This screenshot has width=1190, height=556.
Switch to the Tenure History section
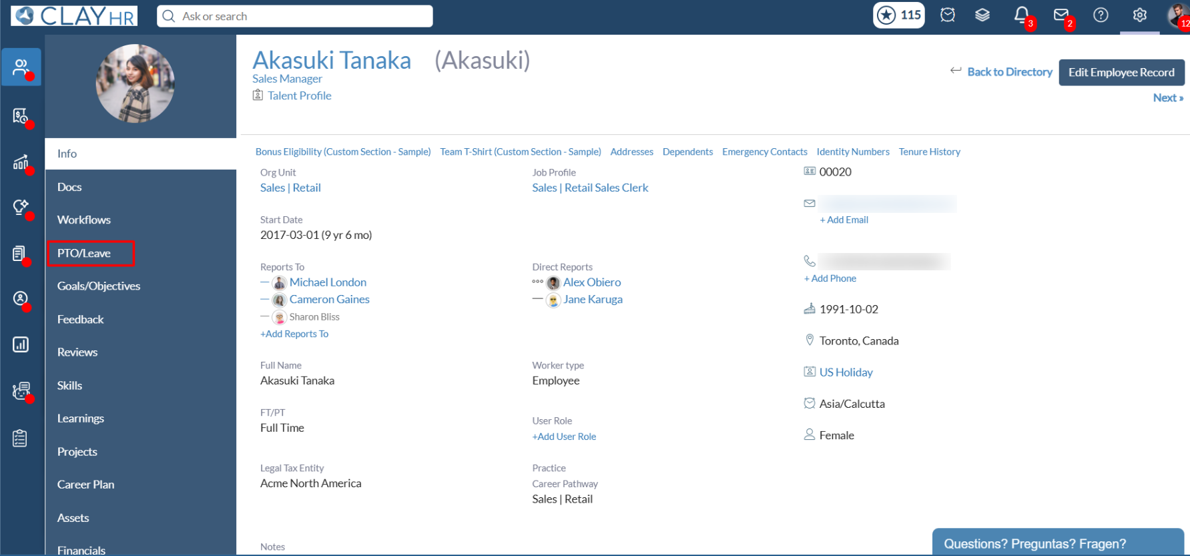[x=929, y=152]
